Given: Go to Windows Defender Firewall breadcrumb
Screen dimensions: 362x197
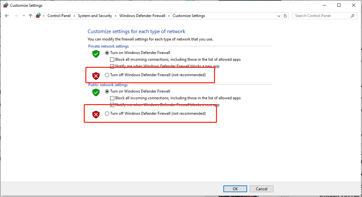Looking at the screenshot, I should point(142,15).
